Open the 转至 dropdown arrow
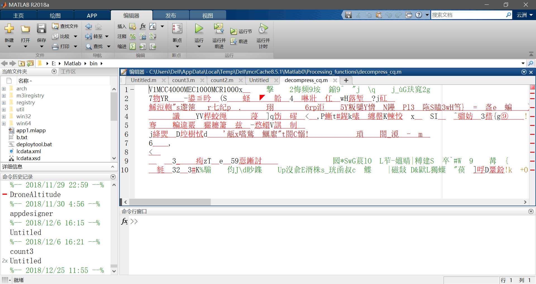536x284 pixels. coord(107,36)
